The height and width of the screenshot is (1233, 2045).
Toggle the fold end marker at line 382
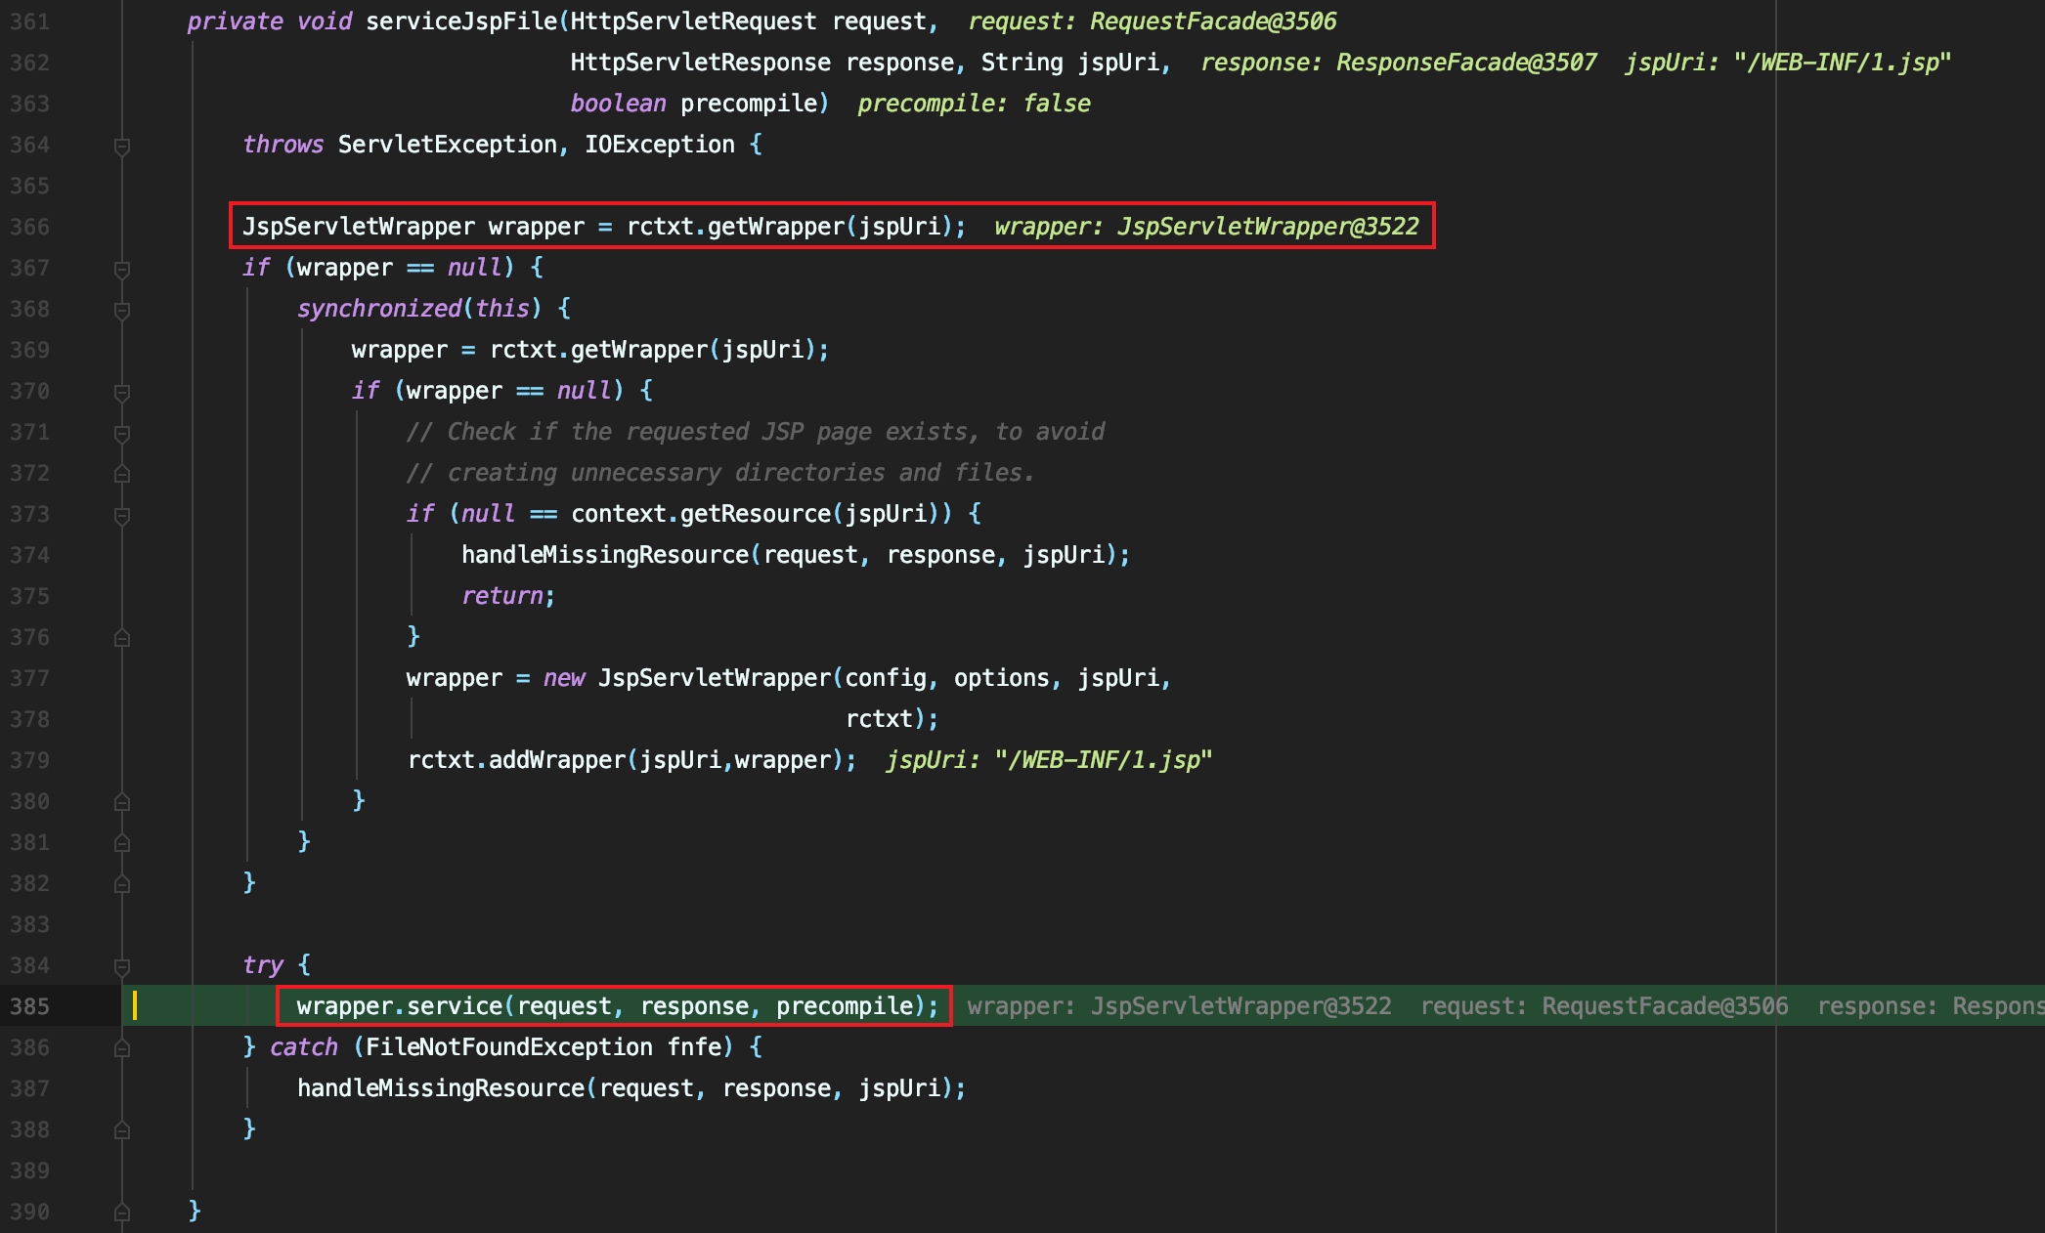click(x=122, y=884)
